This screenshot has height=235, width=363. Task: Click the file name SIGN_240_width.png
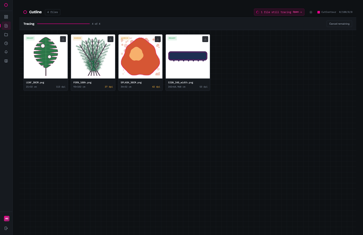[x=181, y=82]
